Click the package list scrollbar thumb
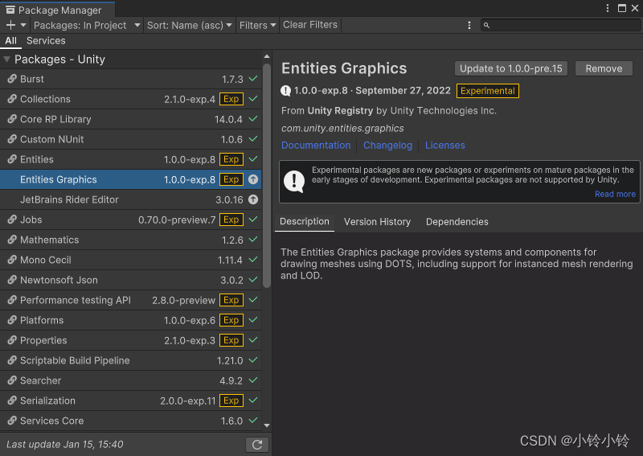This screenshot has width=643, height=456. pyautogui.click(x=267, y=175)
